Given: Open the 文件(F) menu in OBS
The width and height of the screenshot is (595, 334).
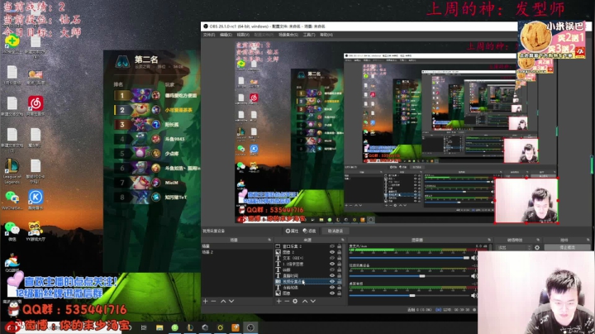Looking at the screenshot, I should click(209, 35).
